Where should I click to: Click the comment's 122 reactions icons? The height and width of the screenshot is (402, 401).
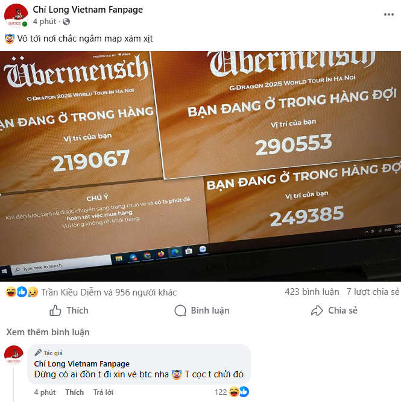point(239,392)
